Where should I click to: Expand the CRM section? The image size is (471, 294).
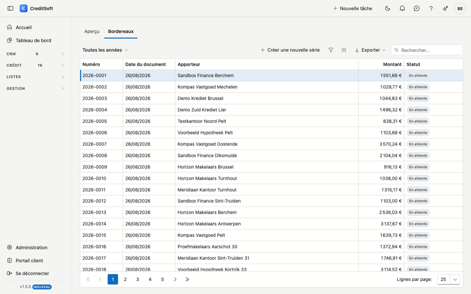tap(36, 54)
